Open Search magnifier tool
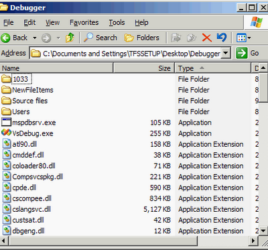Viewport: 268px width, 250px height. click(88, 38)
